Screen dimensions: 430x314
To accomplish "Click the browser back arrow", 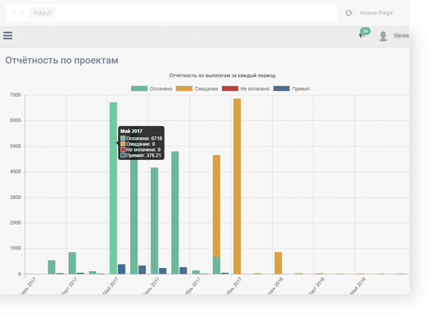I will [14, 13].
